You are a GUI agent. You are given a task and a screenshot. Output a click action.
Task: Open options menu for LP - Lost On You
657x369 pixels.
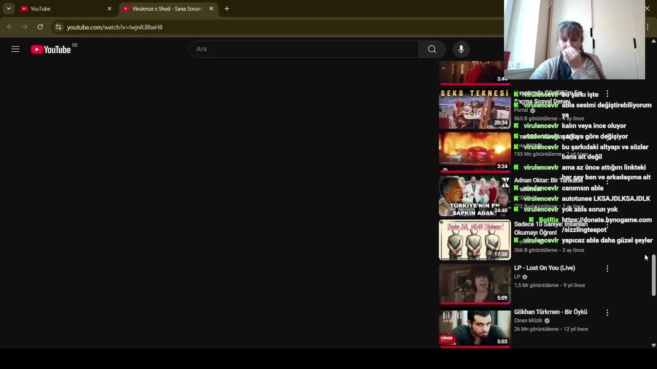point(607,269)
